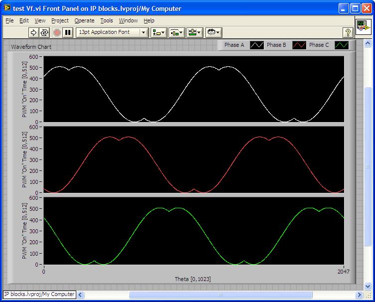Toggle Phase B plot legend swatch
The width and height of the screenshot is (375, 302).
(x=299, y=45)
